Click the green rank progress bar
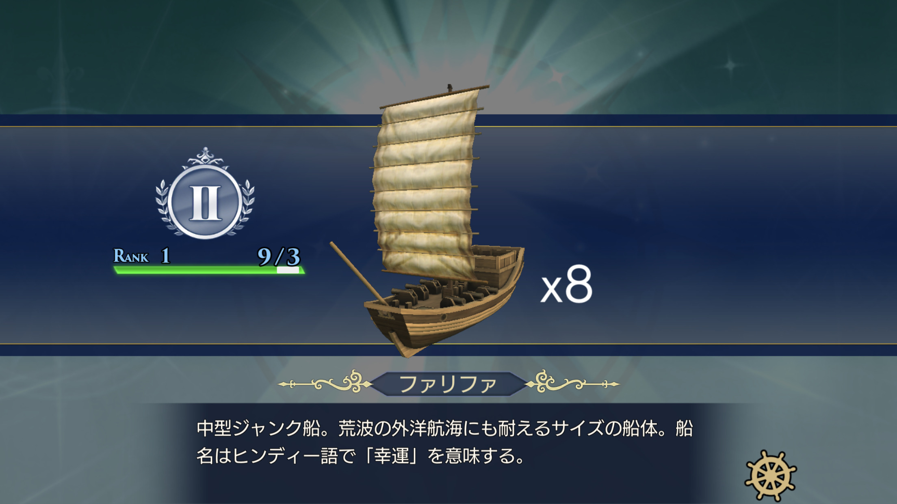The height and width of the screenshot is (504, 897). (x=195, y=270)
